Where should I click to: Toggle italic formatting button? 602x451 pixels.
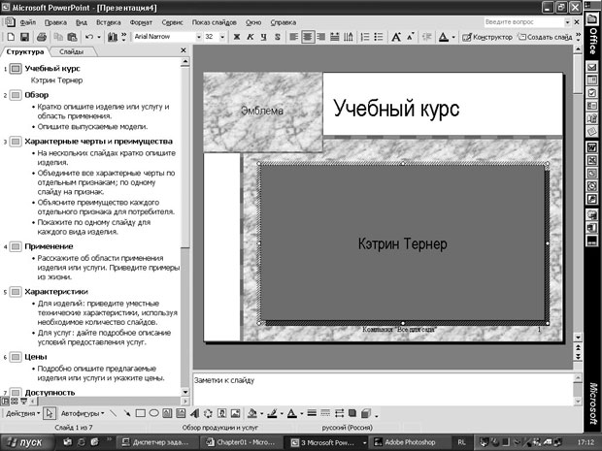pos(251,37)
